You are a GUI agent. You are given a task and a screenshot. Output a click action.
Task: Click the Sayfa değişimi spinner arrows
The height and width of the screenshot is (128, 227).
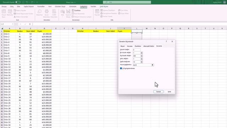[x=142, y=62]
